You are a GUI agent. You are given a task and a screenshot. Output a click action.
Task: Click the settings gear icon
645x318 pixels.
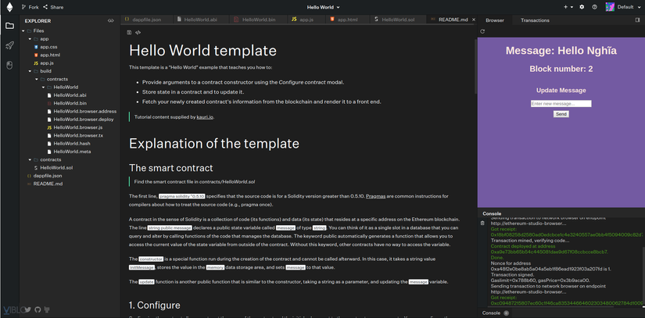tap(582, 7)
